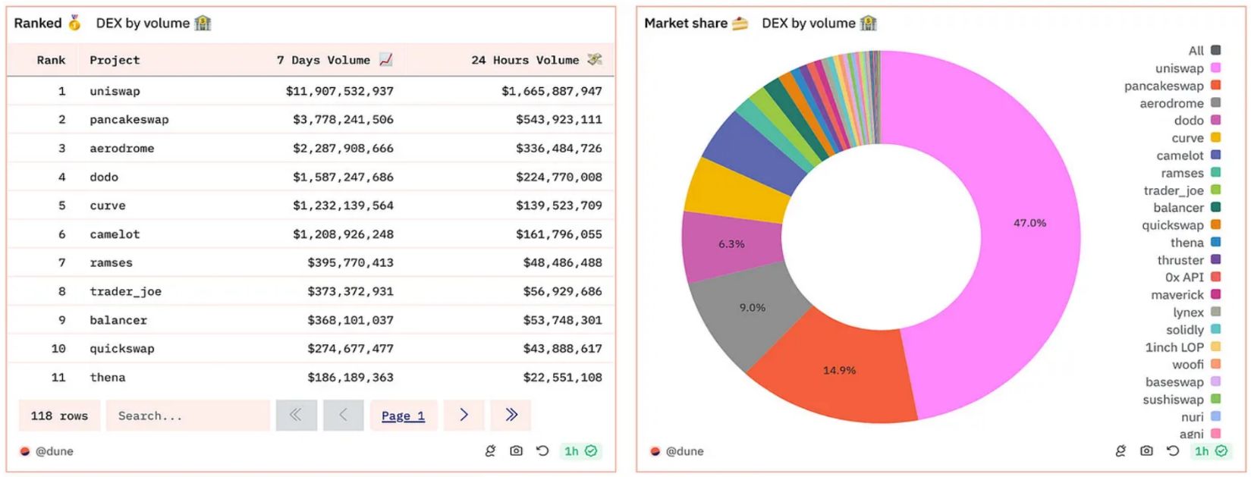Toggle the uniswap series in the legend
Screen dimensions: 1251x477
pos(1187,68)
